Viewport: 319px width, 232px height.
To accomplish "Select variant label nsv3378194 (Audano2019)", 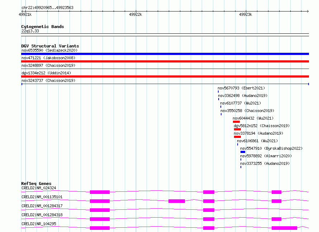I will tap(258, 133).
